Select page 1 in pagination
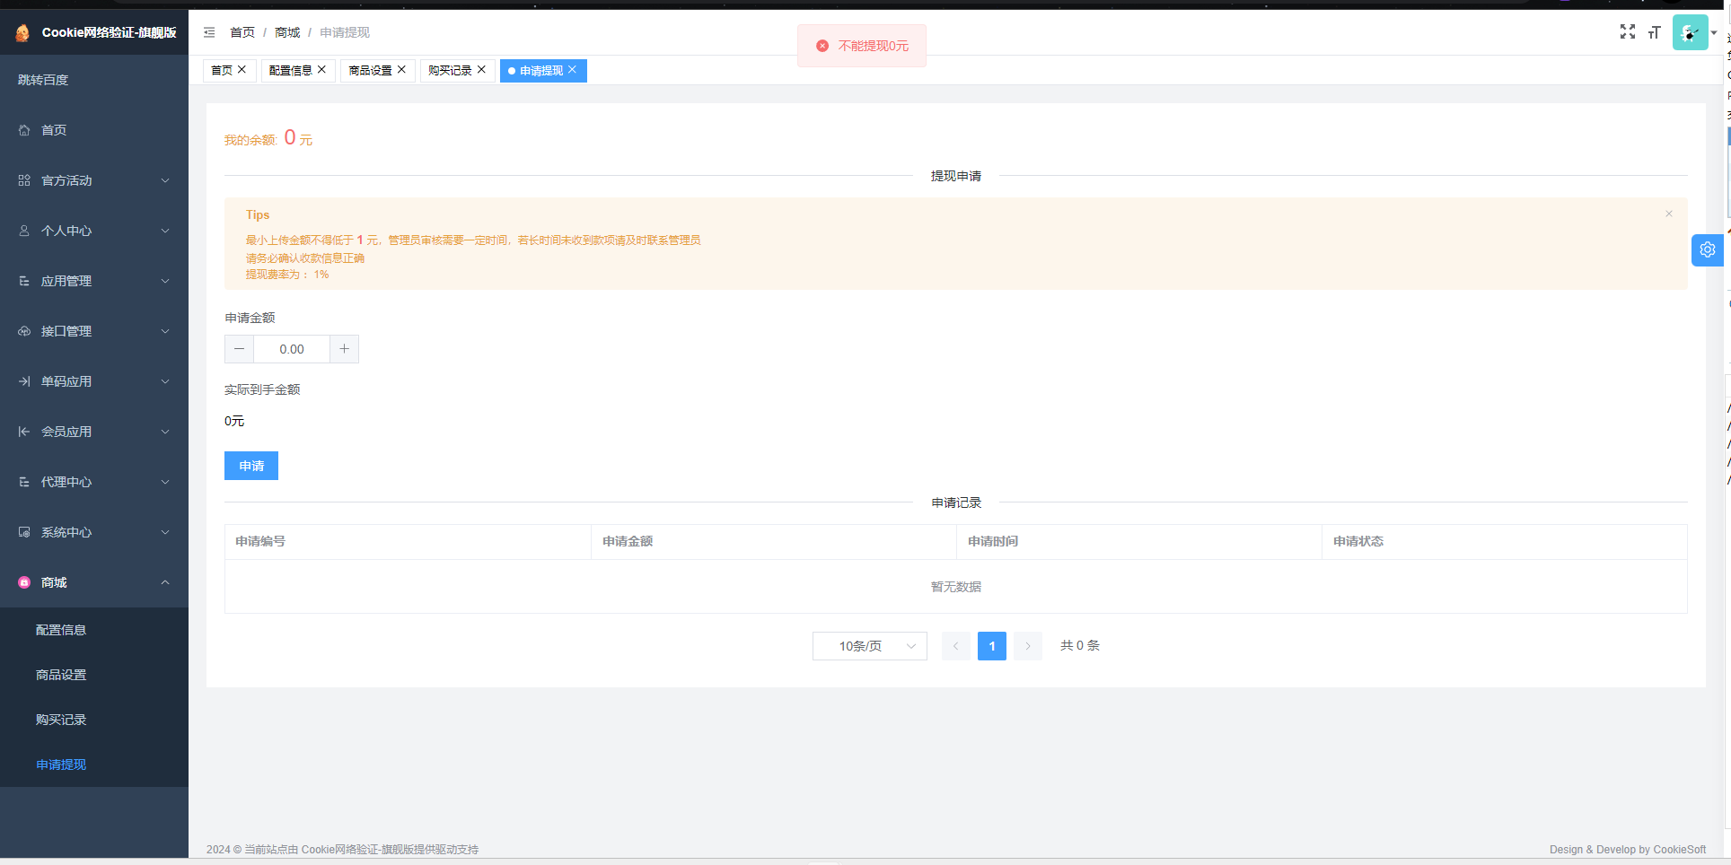The height and width of the screenshot is (865, 1731). pos(992,646)
